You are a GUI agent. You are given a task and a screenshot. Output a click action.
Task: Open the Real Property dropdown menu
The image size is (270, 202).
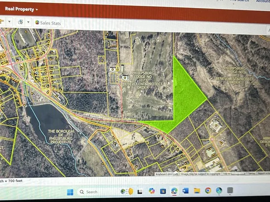point(21,10)
